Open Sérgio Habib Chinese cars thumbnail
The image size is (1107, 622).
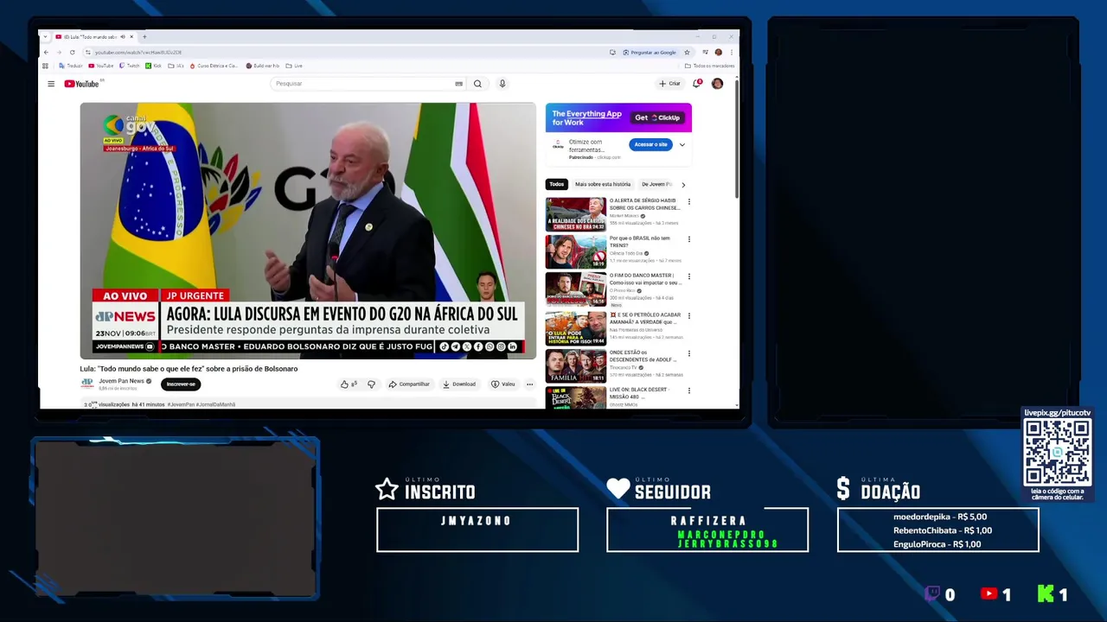click(576, 214)
